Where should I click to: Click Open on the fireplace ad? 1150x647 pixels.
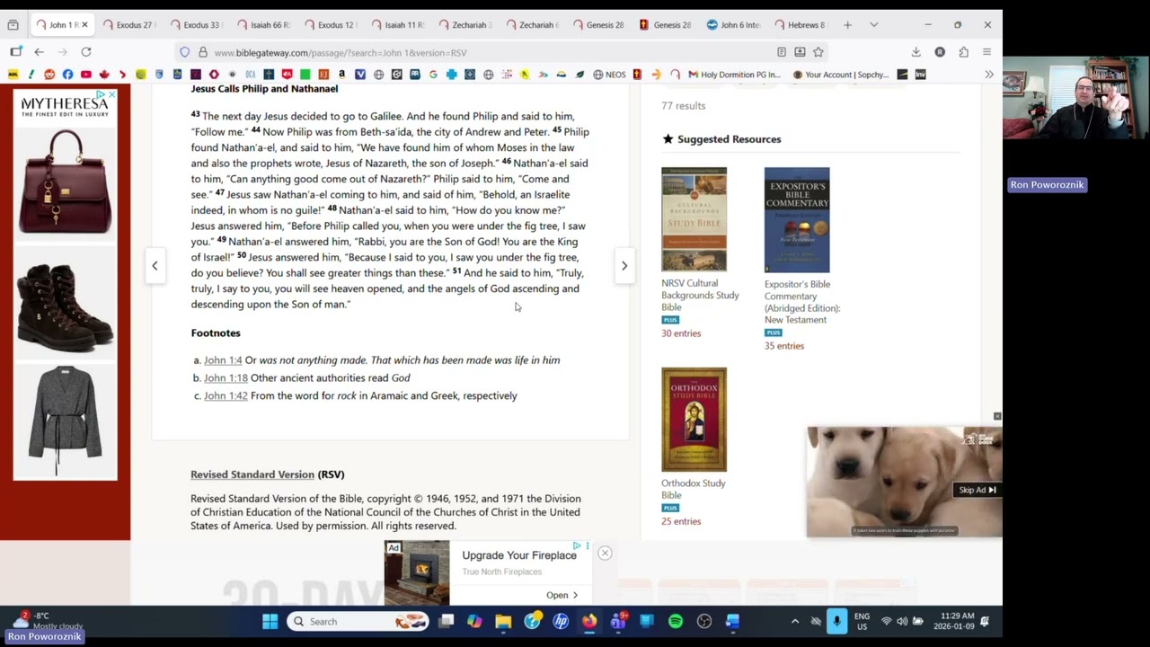562,595
